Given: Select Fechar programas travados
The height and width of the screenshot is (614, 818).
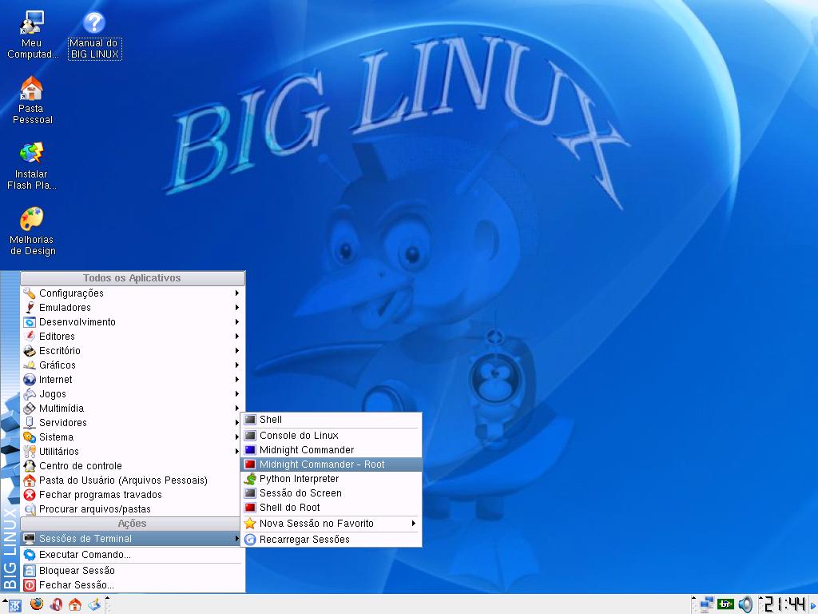Looking at the screenshot, I should pyautogui.click(x=133, y=494).
